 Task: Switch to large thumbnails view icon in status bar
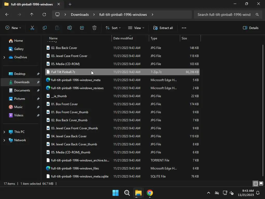tap(261, 183)
